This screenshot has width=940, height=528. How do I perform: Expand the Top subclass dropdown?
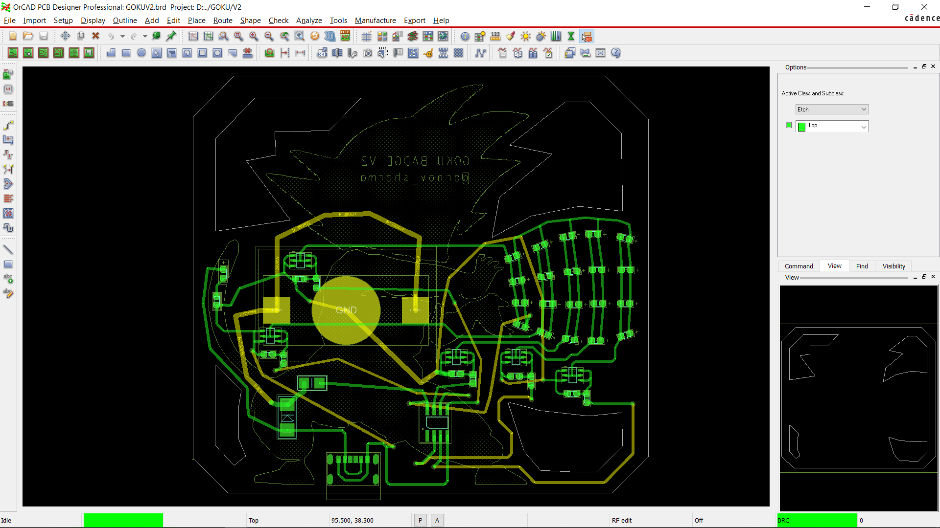point(864,127)
